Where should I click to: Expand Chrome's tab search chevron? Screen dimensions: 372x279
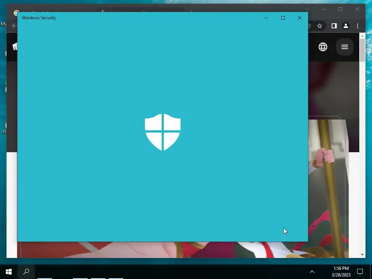(307, 9)
